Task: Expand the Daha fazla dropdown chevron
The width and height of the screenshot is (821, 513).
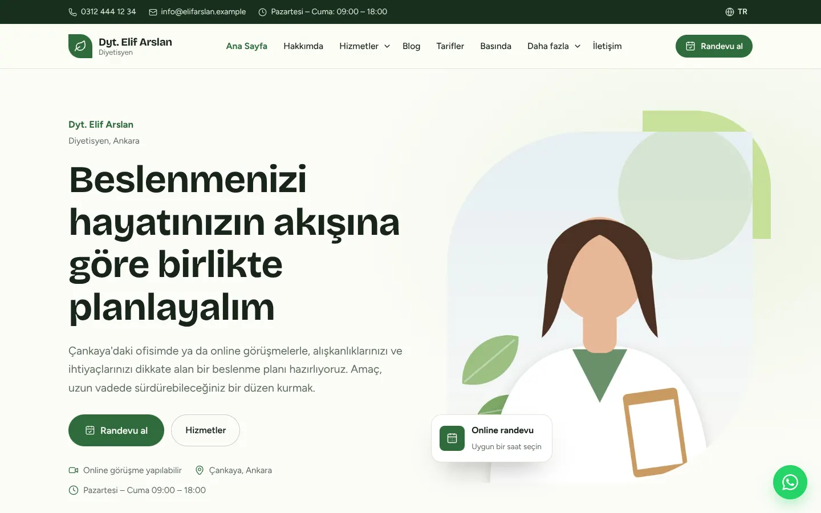Action: (578, 46)
